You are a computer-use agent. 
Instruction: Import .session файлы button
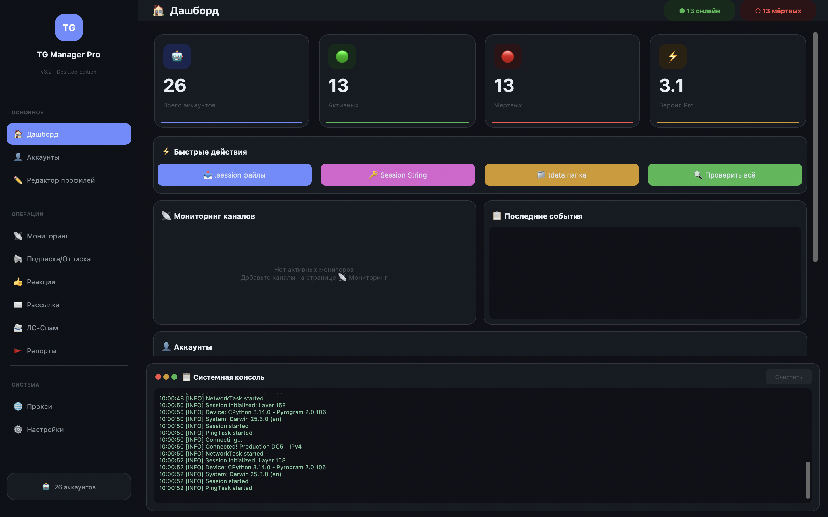tap(234, 175)
